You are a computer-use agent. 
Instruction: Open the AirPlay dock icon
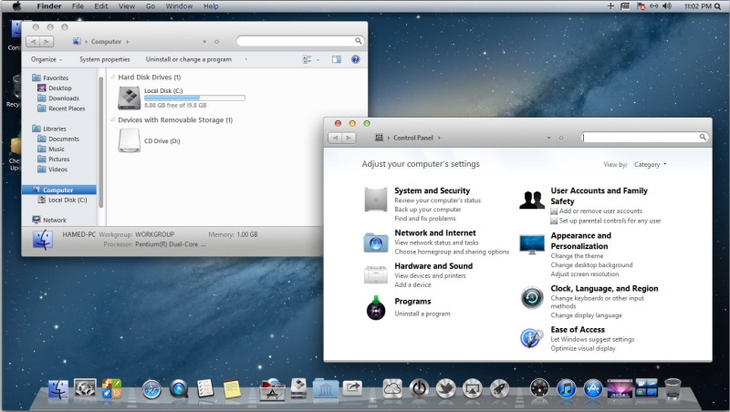tap(472, 388)
